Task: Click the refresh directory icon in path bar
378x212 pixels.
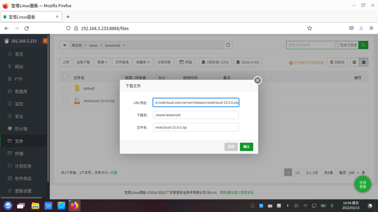Action: click(228, 45)
